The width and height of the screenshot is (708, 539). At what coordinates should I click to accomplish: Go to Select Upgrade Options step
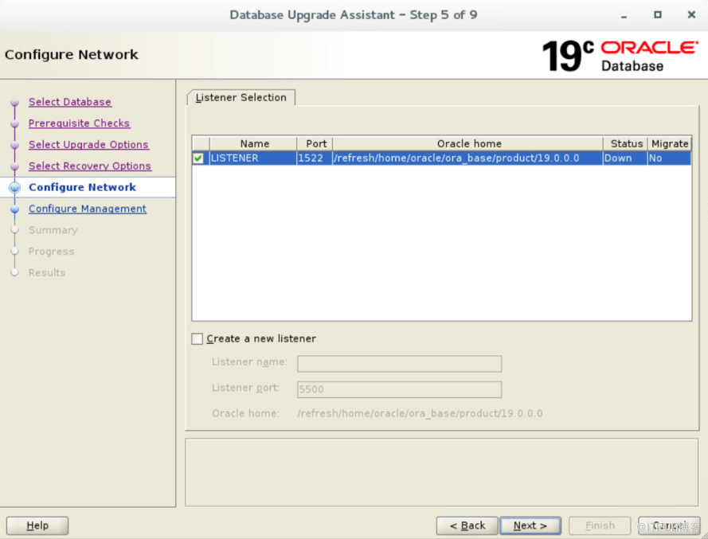coord(88,144)
